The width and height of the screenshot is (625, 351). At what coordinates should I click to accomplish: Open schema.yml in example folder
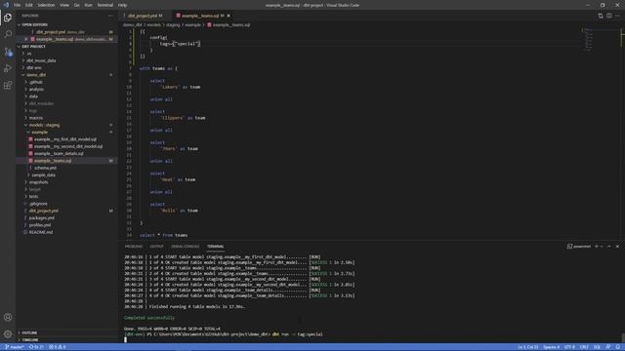[x=45, y=168]
